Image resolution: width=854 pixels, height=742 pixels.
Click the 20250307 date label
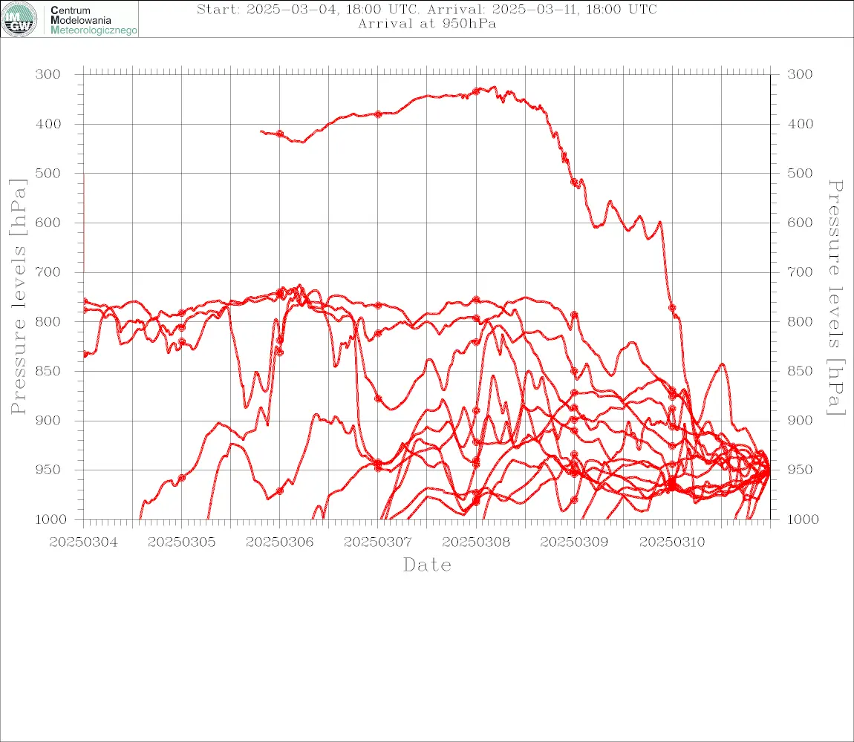(377, 542)
